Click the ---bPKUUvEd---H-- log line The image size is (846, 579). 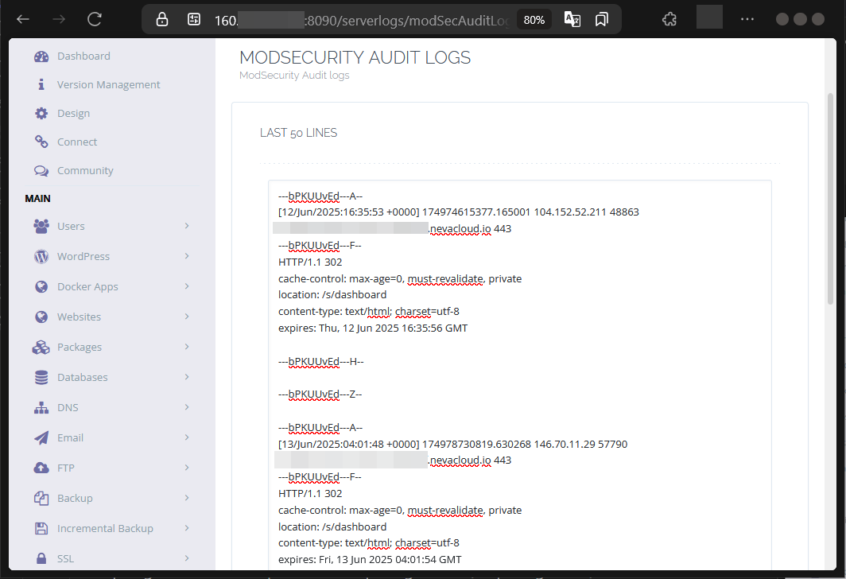[x=321, y=362]
